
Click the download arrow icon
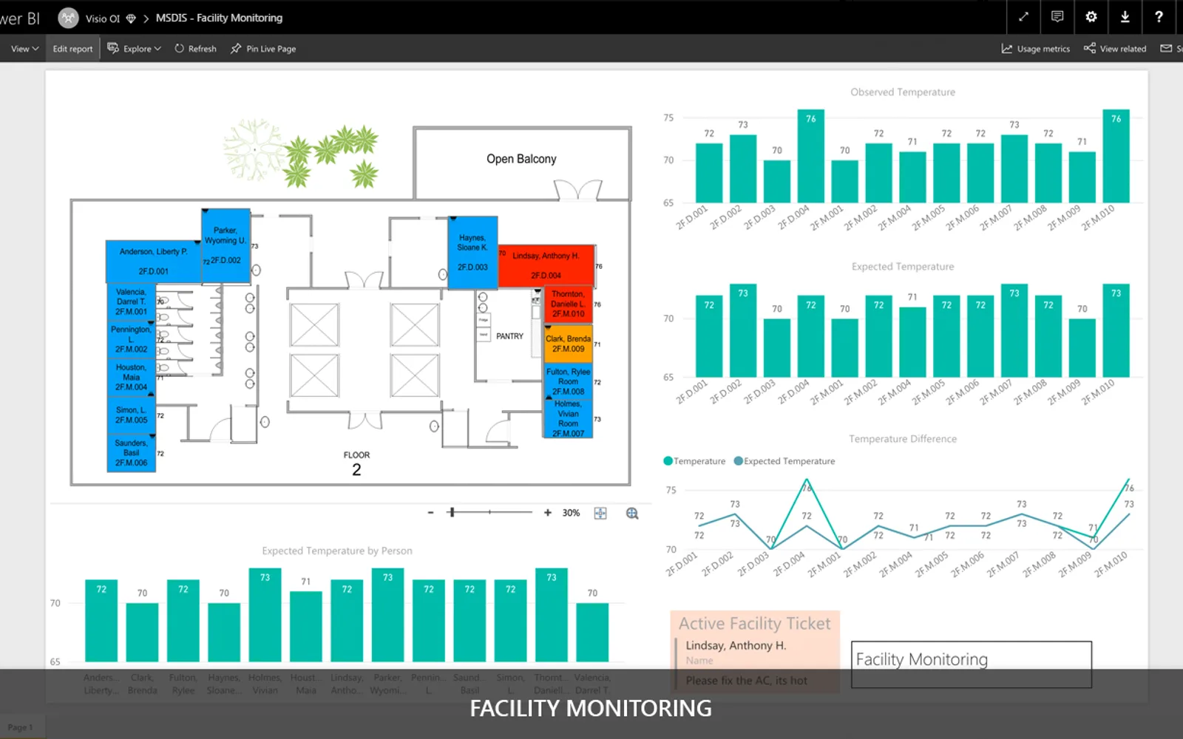click(x=1125, y=17)
